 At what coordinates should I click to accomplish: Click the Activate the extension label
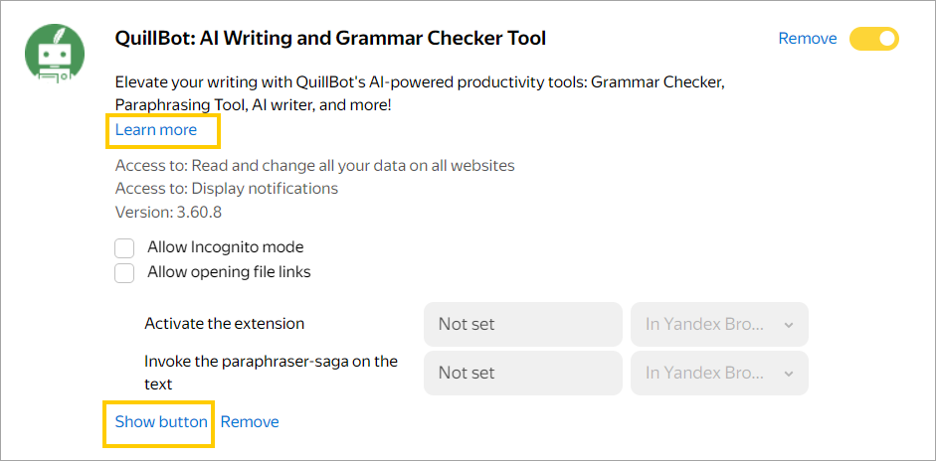tap(225, 324)
